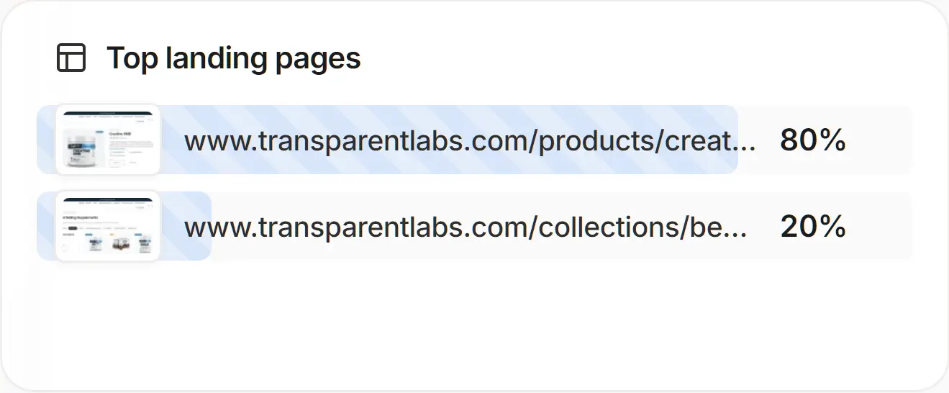This screenshot has width=949, height=393.
Task: Click the white jar image in the first thumbnail
Action: pyautogui.click(x=81, y=148)
